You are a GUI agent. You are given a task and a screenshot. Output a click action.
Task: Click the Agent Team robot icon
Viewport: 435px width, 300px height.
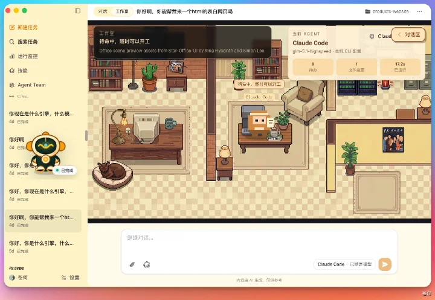(11, 85)
